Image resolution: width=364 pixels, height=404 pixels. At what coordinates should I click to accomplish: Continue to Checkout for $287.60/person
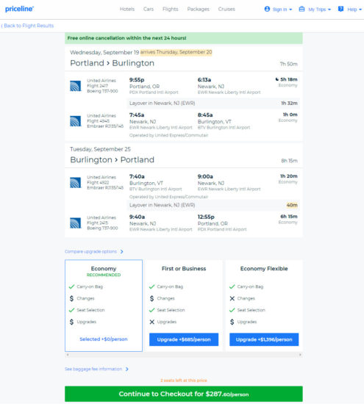[x=184, y=394]
